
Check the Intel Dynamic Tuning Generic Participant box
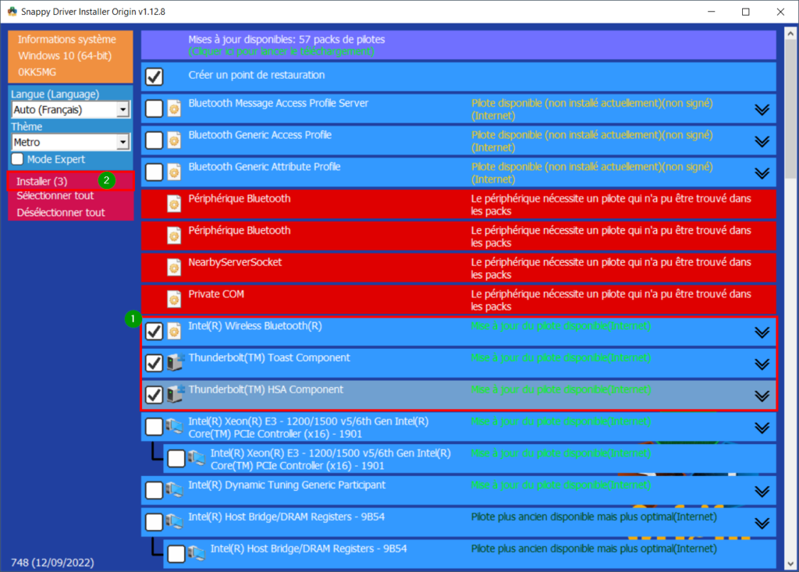pyautogui.click(x=154, y=490)
